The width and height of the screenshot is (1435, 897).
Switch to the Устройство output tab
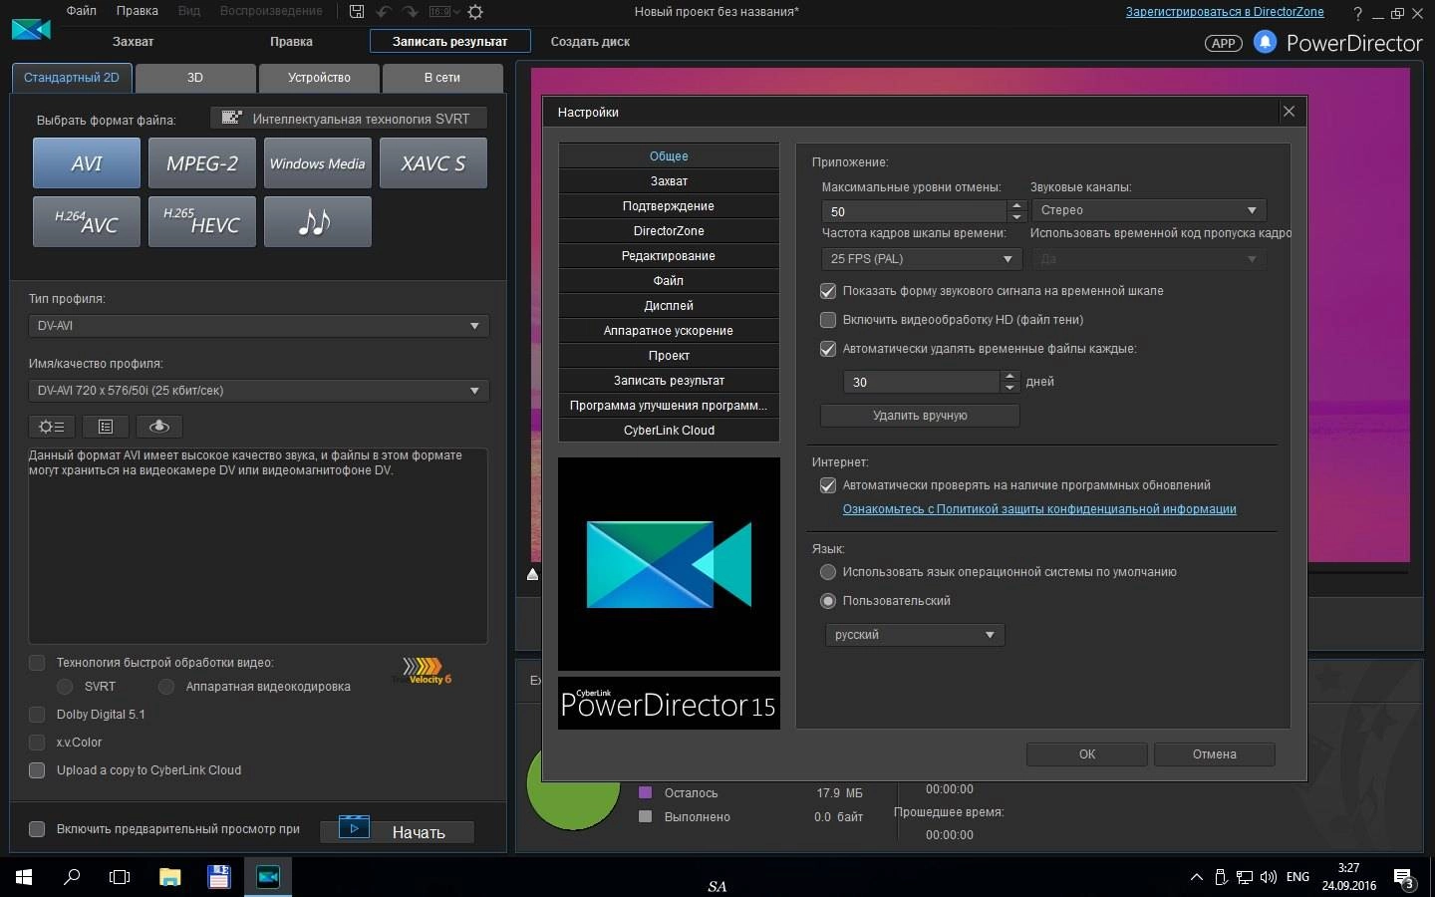(319, 78)
